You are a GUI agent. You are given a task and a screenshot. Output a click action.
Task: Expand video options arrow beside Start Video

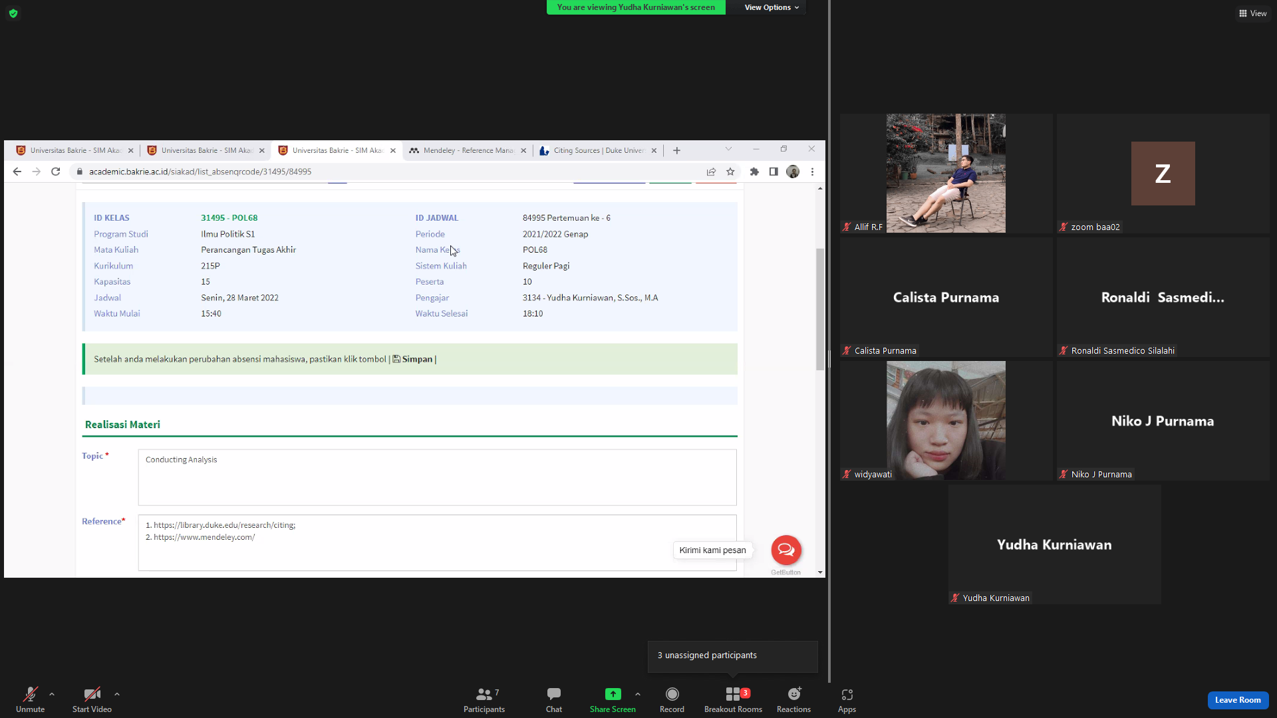point(117,694)
